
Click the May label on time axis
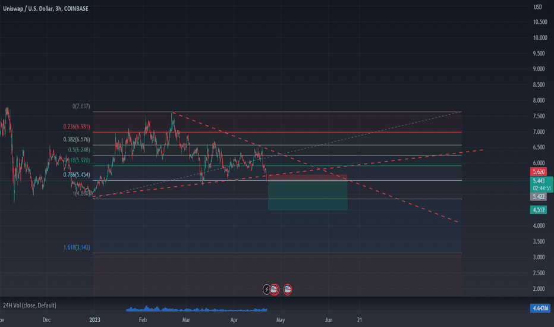(x=281, y=320)
